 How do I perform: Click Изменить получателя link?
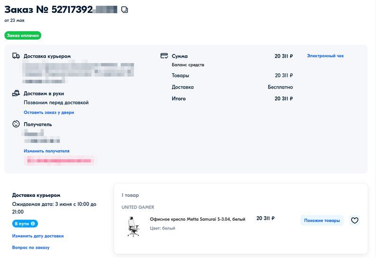[46, 151]
